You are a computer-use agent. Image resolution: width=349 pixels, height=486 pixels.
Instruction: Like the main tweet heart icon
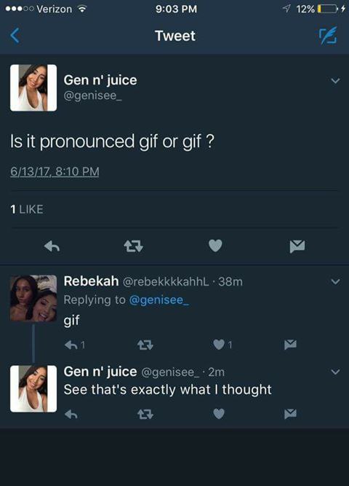pos(215,246)
